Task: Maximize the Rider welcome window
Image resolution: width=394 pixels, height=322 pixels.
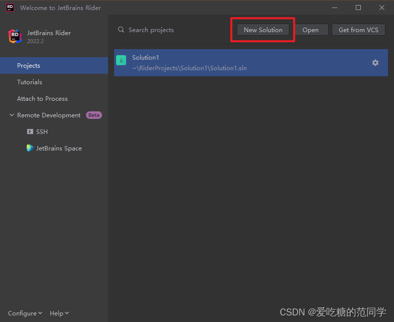Action: 358,8
